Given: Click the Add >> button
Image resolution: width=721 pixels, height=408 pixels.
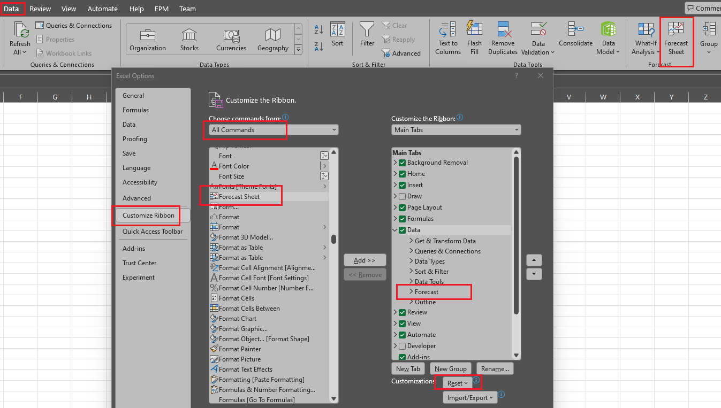Looking at the screenshot, I should pyautogui.click(x=364, y=260).
